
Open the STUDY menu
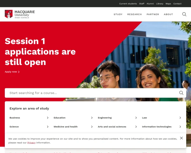coord(118,14)
